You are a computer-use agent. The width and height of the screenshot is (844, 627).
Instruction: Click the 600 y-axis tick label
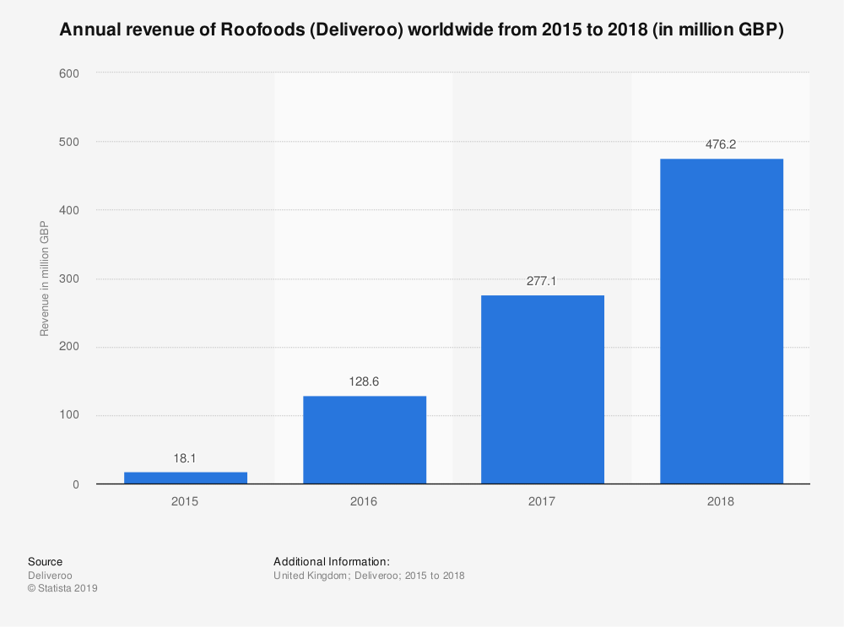point(69,73)
